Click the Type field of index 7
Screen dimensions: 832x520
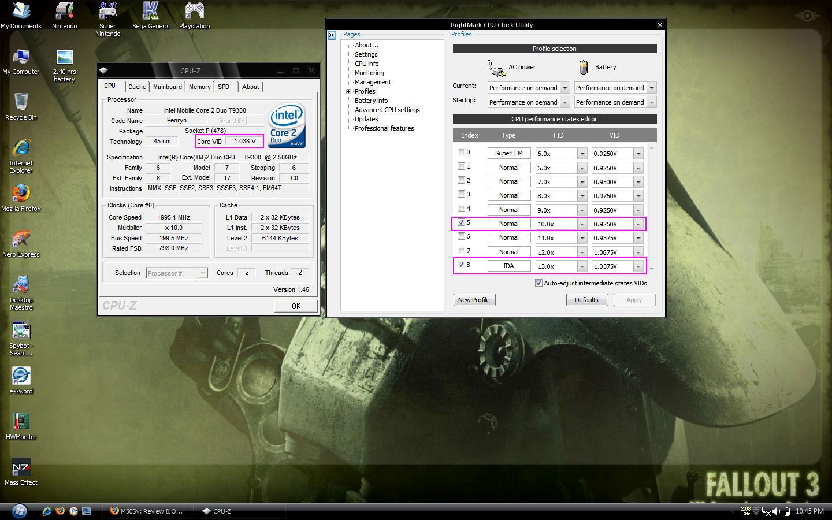(509, 252)
